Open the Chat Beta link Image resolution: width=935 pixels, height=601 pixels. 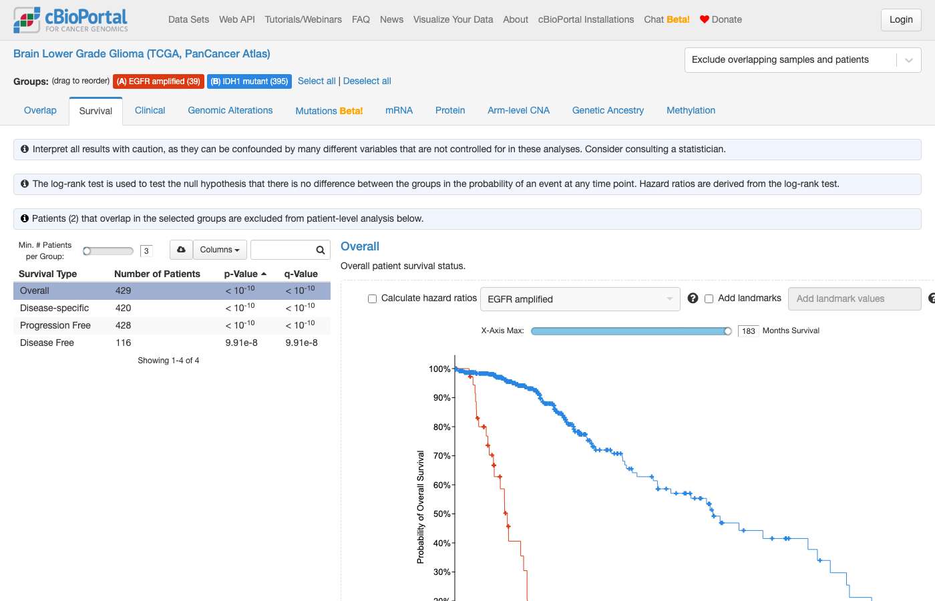point(667,19)
